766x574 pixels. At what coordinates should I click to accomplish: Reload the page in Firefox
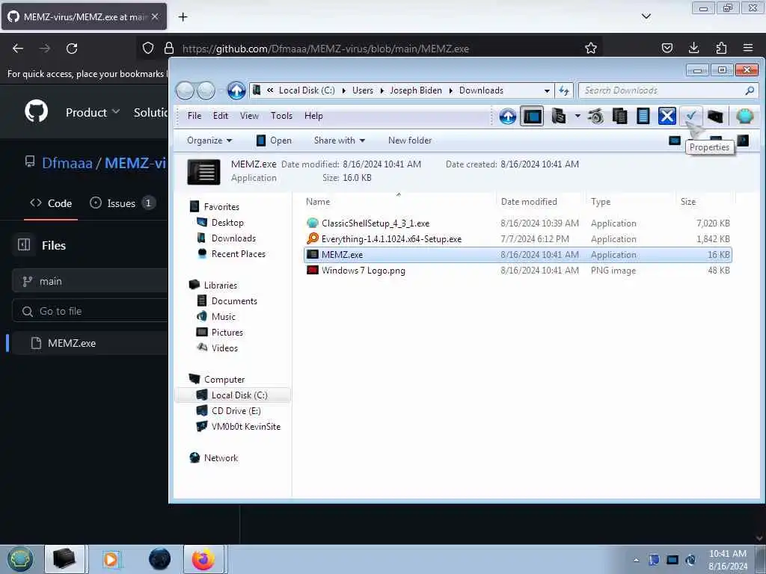tap(72, 49)
